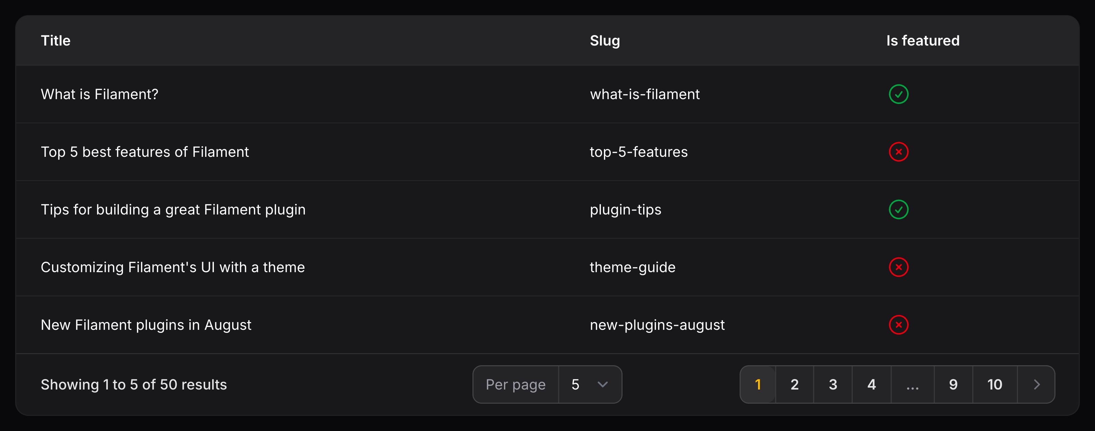
Task: Click red X icon for new-plugins-august
Action: coord(898,325)
